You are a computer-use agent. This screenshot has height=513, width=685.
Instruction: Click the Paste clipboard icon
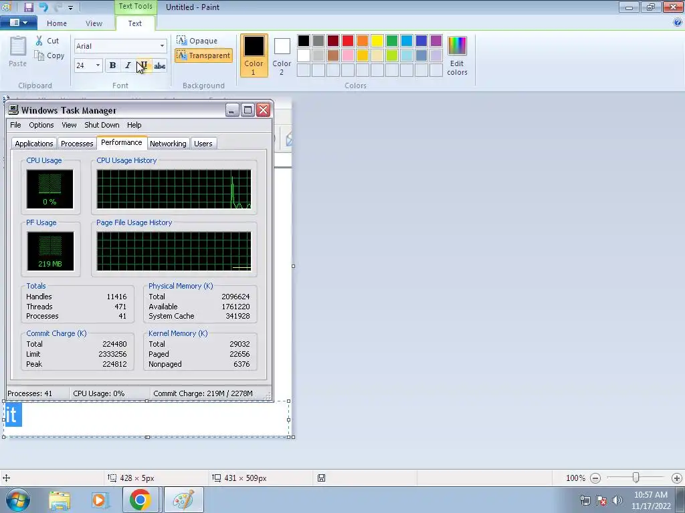coord(18,46)
